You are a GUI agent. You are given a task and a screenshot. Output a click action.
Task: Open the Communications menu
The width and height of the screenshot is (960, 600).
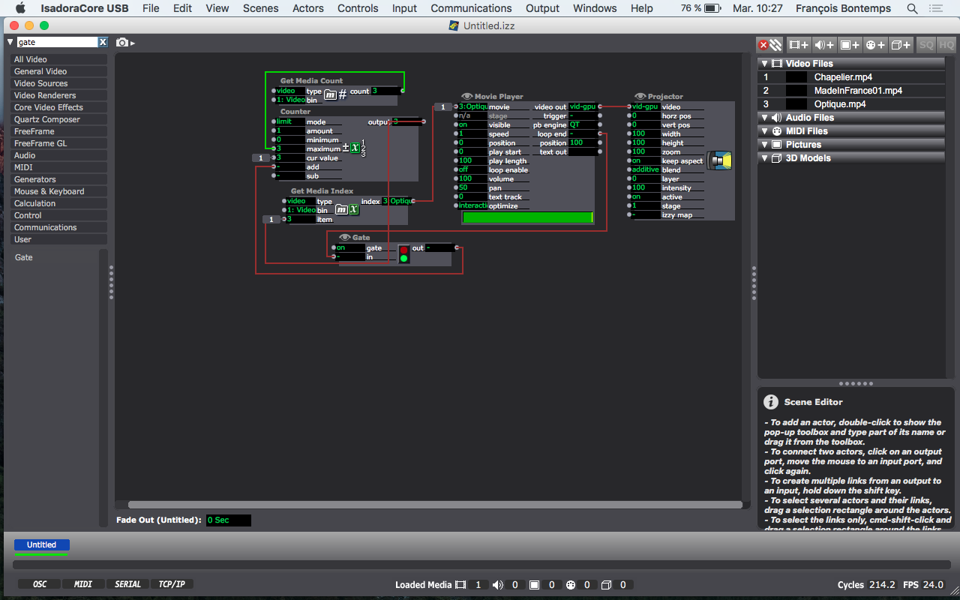(471, 8)
